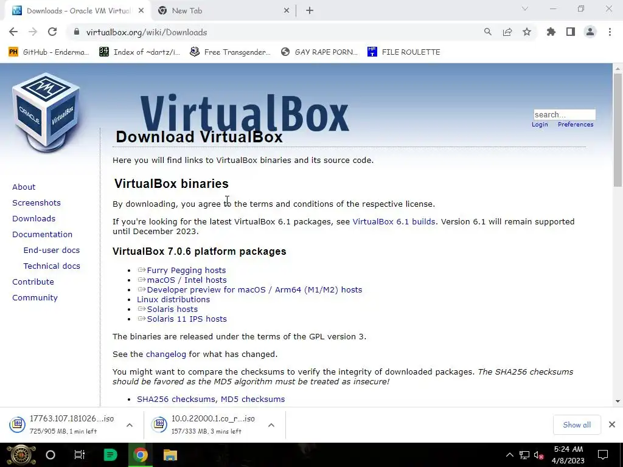Click Show all downloads button
Image resolution: width=623 pixels, height=467 pixels.
(x=577, y=425)
